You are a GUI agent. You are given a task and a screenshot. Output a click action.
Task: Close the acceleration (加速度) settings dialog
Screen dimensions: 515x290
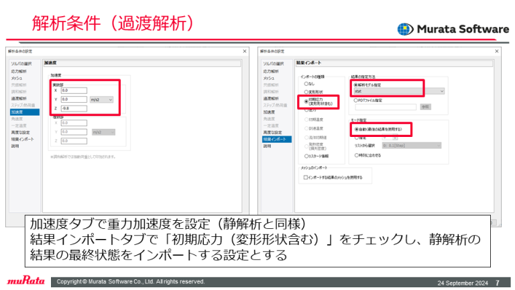(243, 51)
